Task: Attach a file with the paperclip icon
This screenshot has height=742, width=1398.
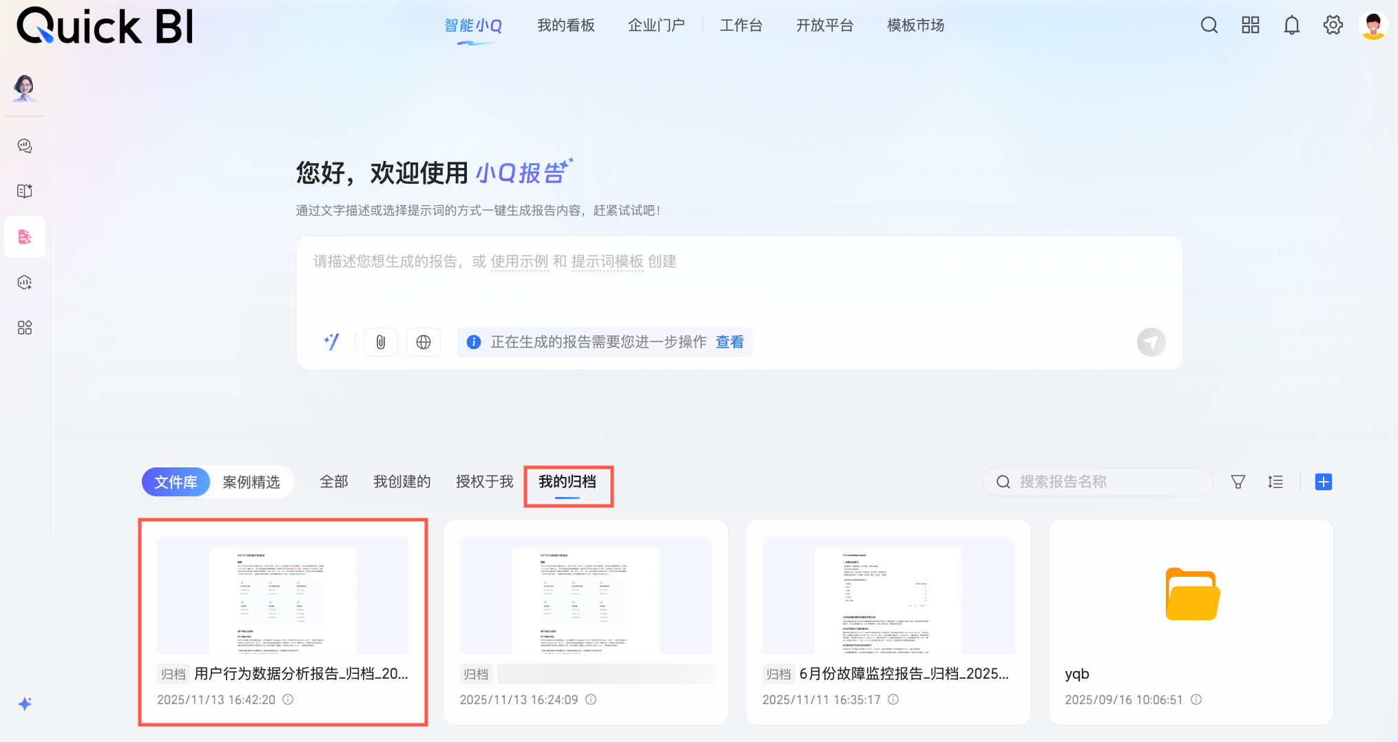Action: [381, 342]
